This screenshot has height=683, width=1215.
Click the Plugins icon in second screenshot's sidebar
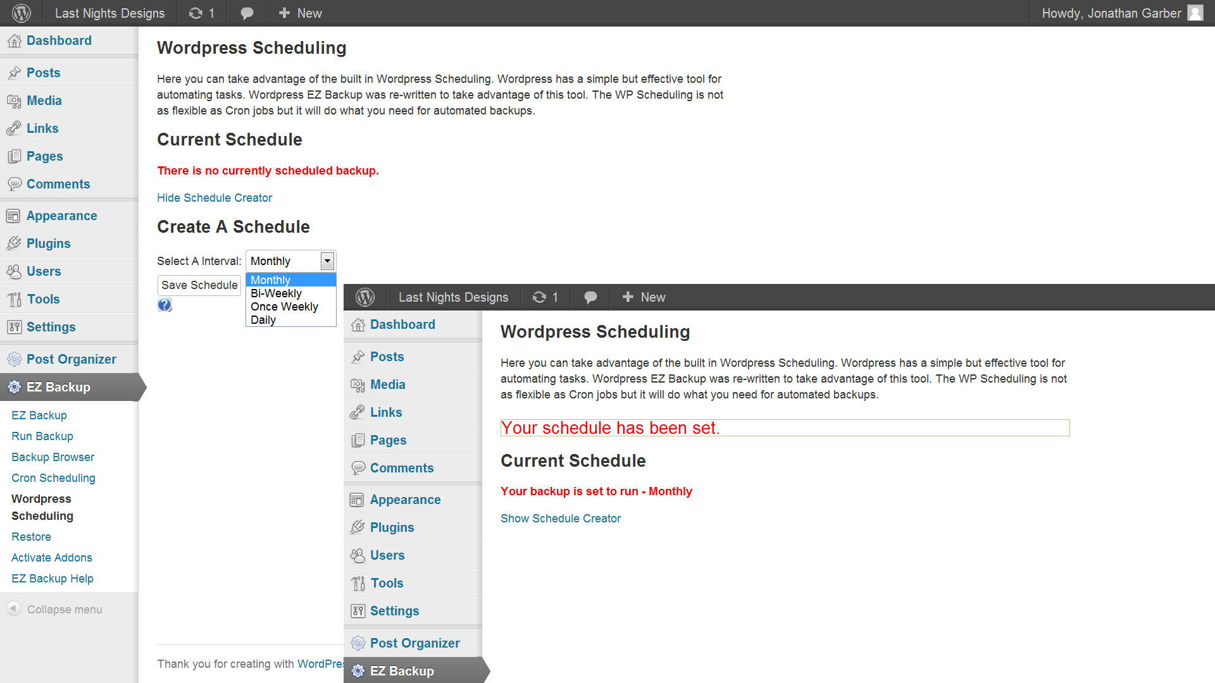(x=357, y=527)
